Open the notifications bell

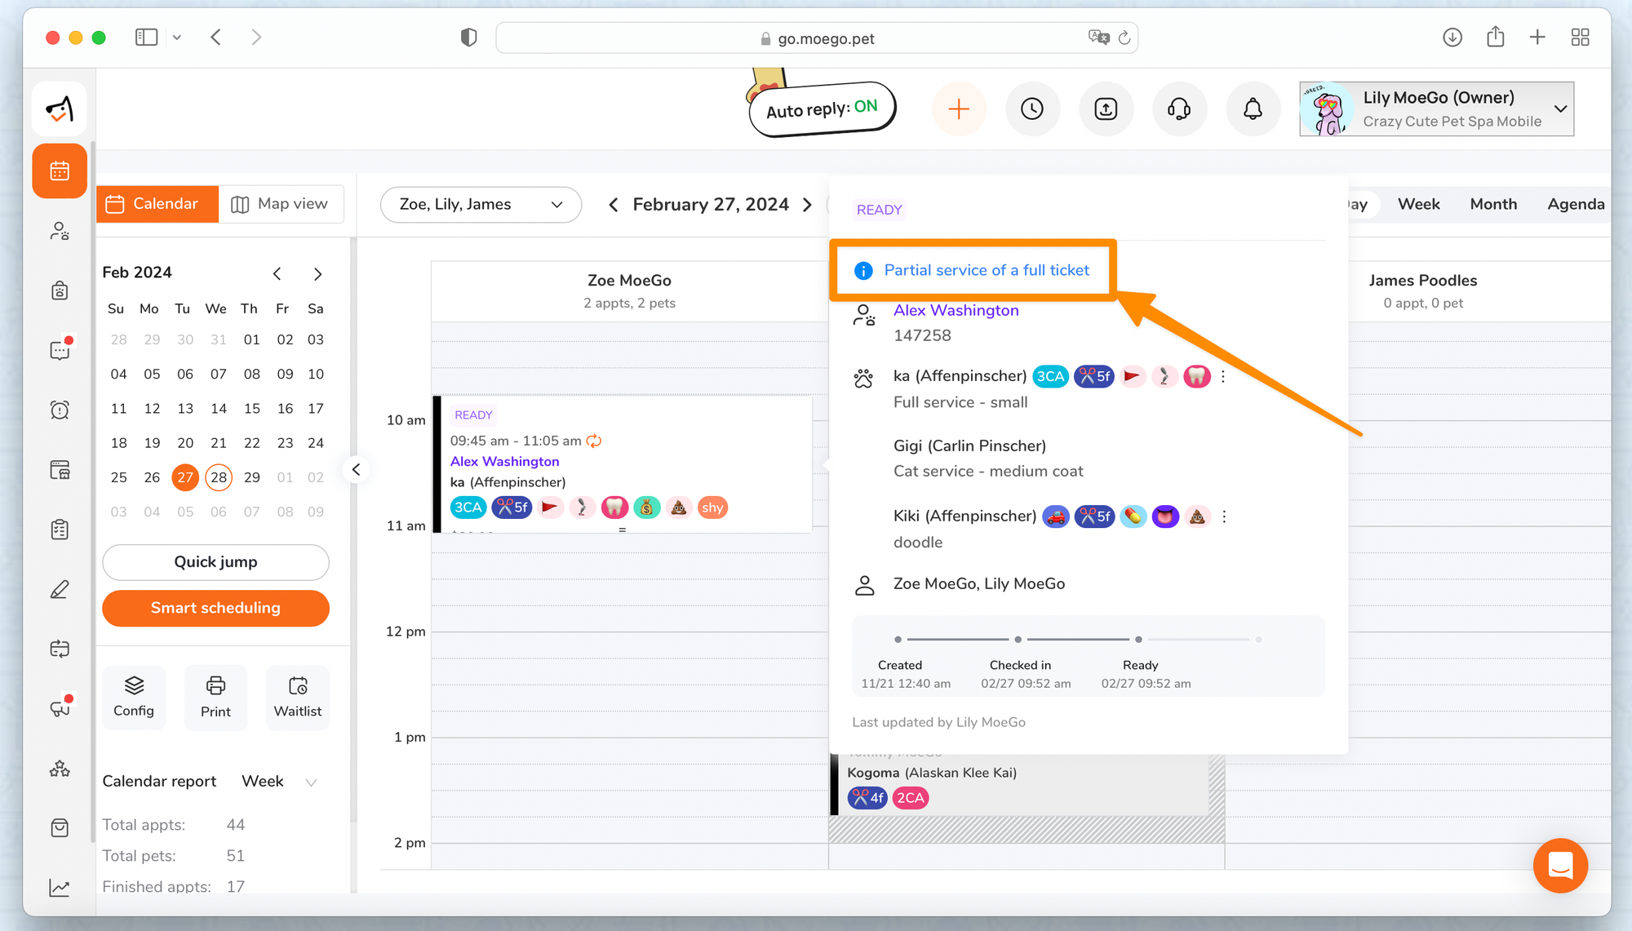click(x=1253, y=109)
